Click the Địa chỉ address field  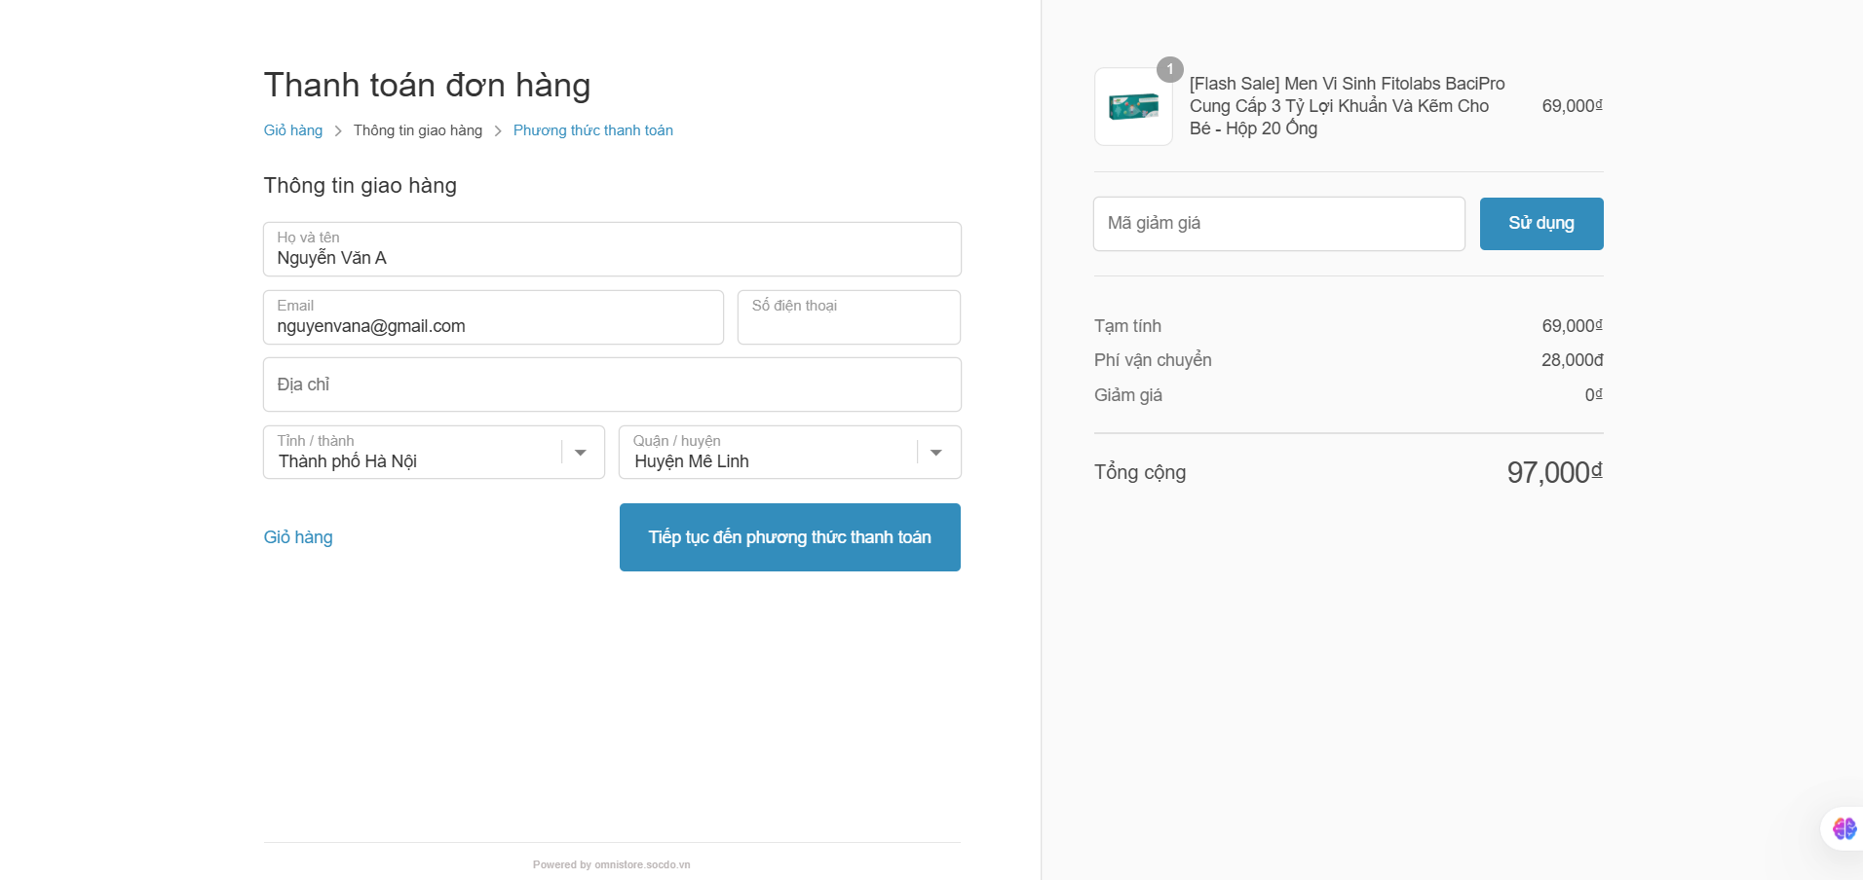612,385
